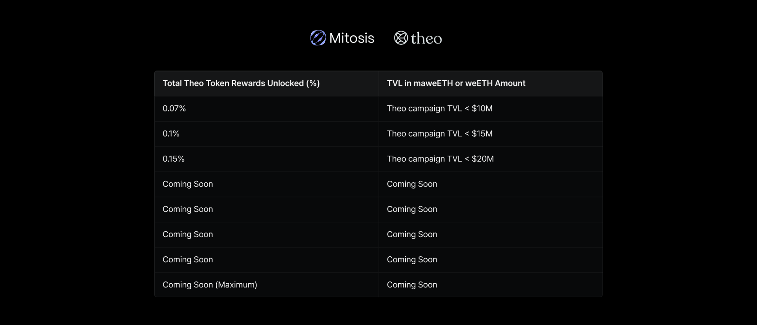This screenshot has height=325, width=757.
Task: Click the Mitosis logo icon
Action: click(x=318, y=38)
